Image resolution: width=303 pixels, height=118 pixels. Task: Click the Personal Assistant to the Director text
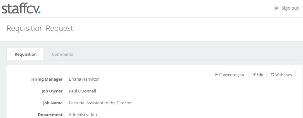click(x=100, y=103)
